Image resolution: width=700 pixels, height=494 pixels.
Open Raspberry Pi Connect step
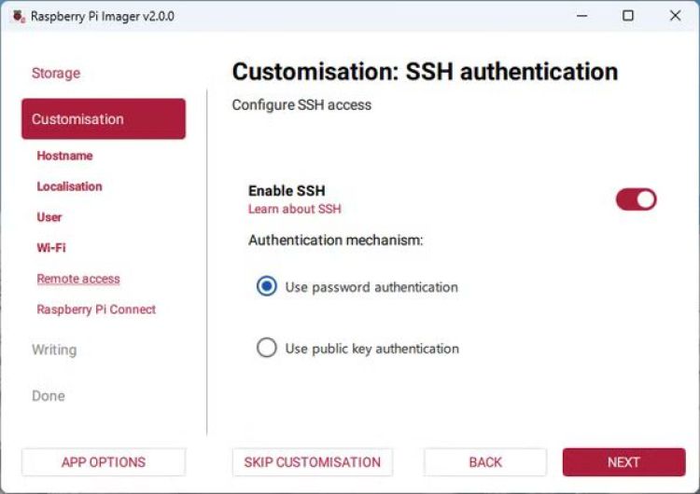tap(96, 309)
